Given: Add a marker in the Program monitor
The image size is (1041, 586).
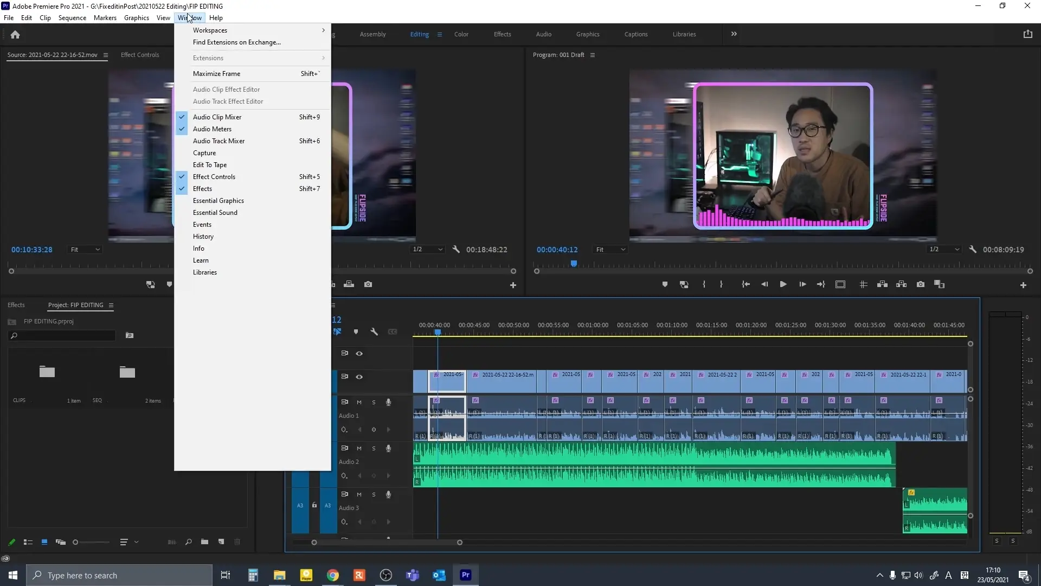Looking at the screenshot, I should click(665, 284).
